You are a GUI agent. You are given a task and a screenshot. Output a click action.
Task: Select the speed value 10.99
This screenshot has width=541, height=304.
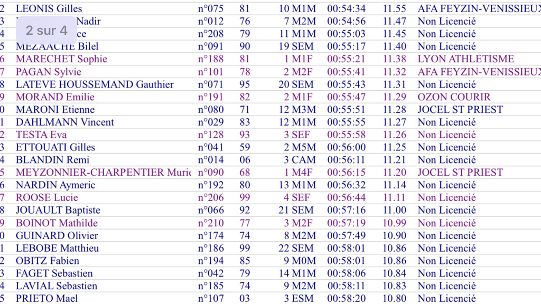pyautogui.click(x=394, y=223)
